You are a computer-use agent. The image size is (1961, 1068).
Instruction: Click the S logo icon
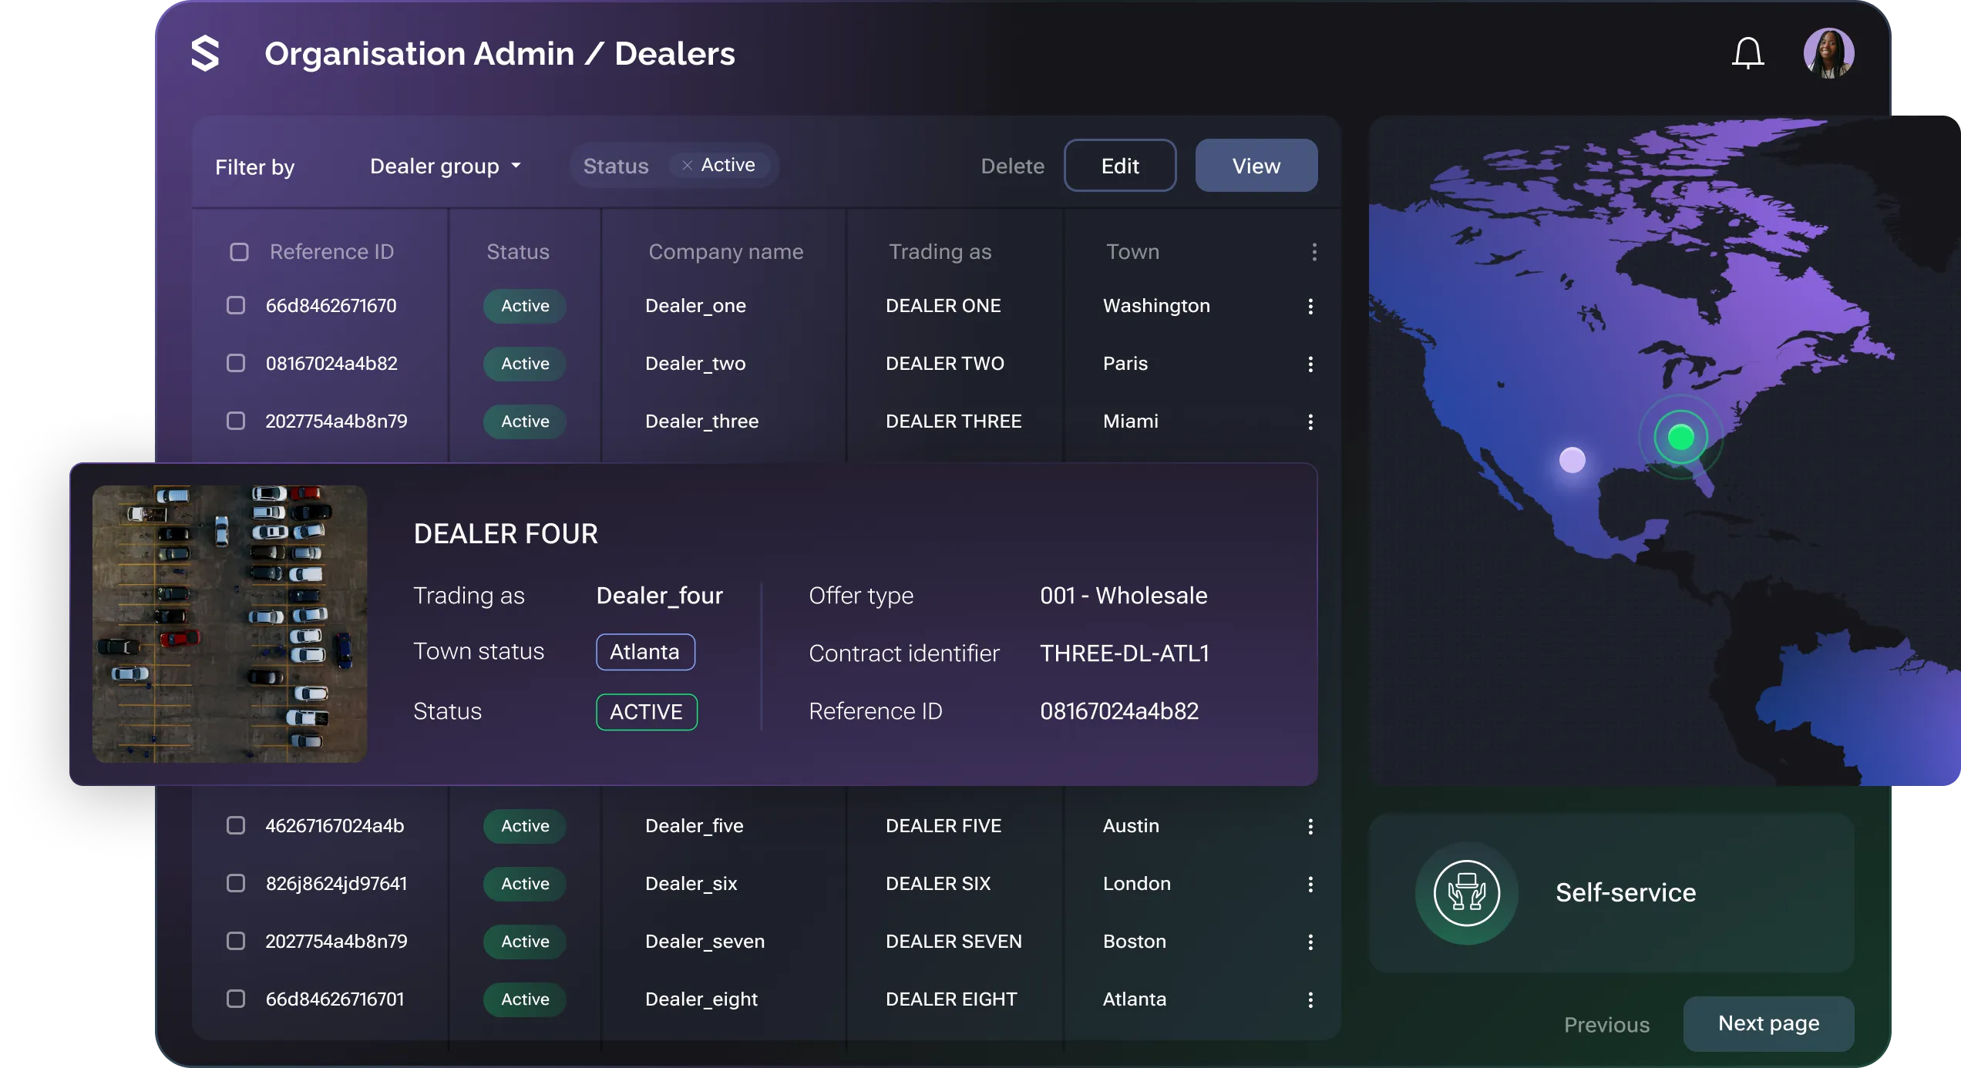205,53
